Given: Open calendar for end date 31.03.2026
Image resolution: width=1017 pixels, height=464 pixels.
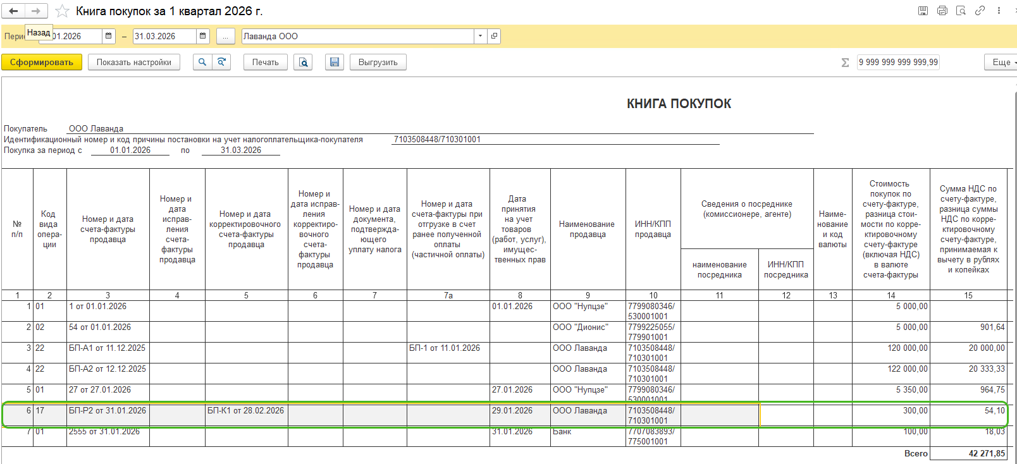Looking at the screenshot, I should tap(203, 36).
